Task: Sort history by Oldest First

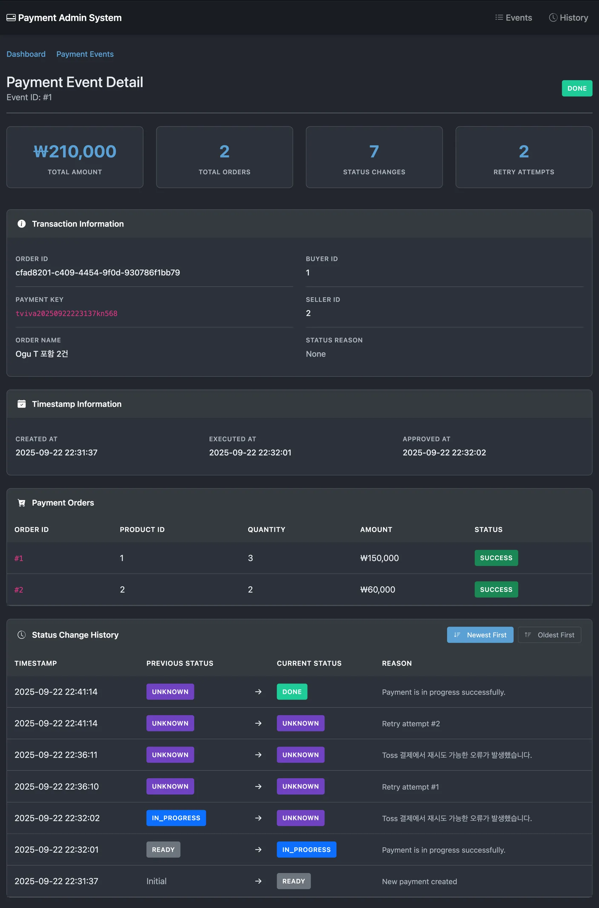Action: tap(549, 635)
